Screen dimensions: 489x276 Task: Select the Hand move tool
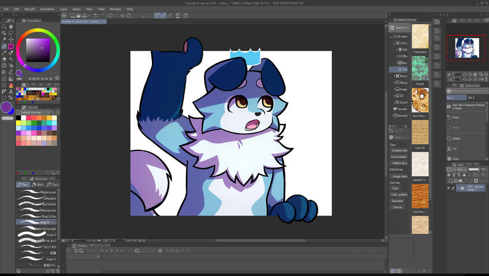pos(11,27)
